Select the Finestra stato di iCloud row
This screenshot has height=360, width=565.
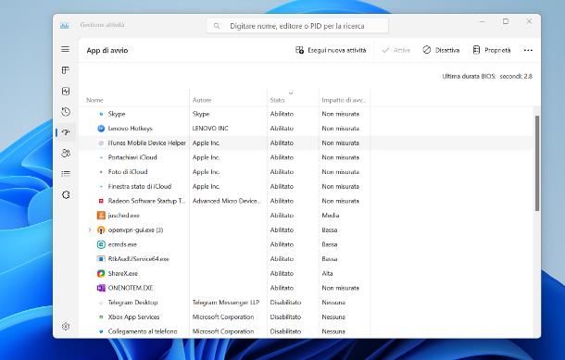pyautogui.click(x=306, y=187)
